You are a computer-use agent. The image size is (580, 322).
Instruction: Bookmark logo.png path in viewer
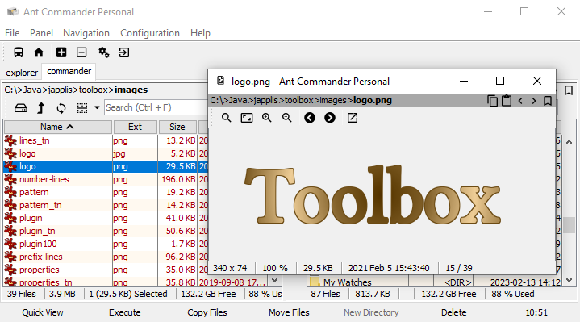coord(548,101)
